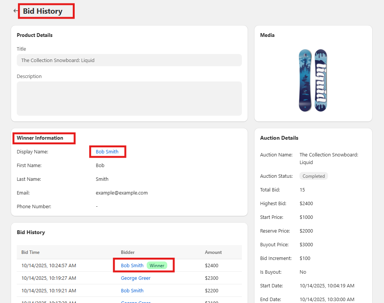Viewport: 384px width, 303px height.
Task: Click the Auction Details panel heading
Action: pos(279,138)
